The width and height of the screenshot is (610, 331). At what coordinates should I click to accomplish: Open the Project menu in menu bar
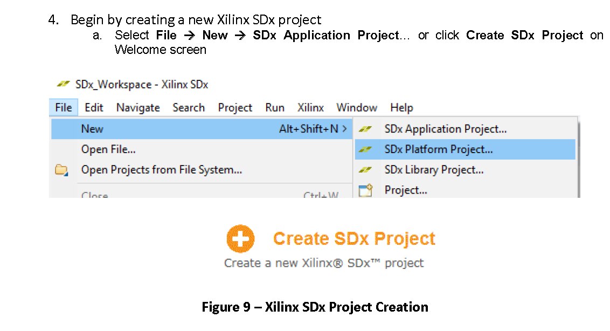(x=235, y=107)
